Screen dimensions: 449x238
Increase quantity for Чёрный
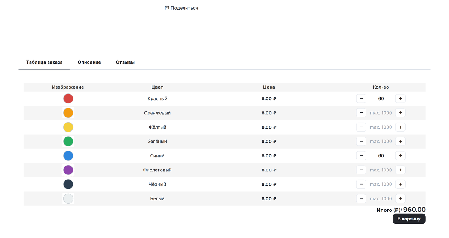(x=400, y=184)
